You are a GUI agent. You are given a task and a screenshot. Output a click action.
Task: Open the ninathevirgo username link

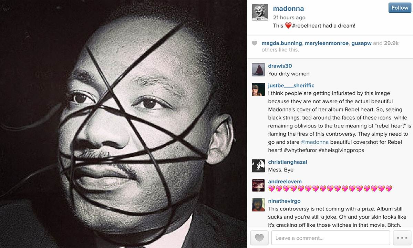click(284, 201)
